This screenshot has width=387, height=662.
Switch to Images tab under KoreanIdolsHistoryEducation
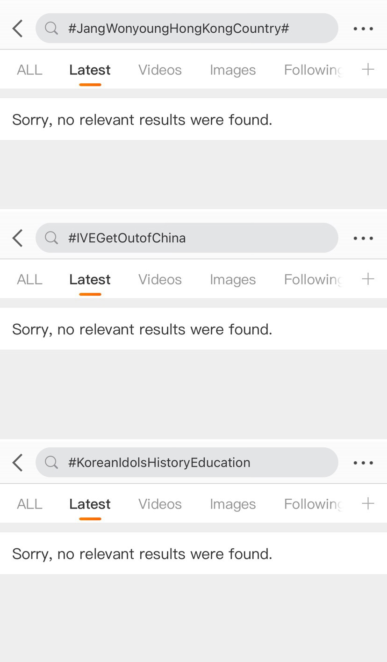point(232,504)
